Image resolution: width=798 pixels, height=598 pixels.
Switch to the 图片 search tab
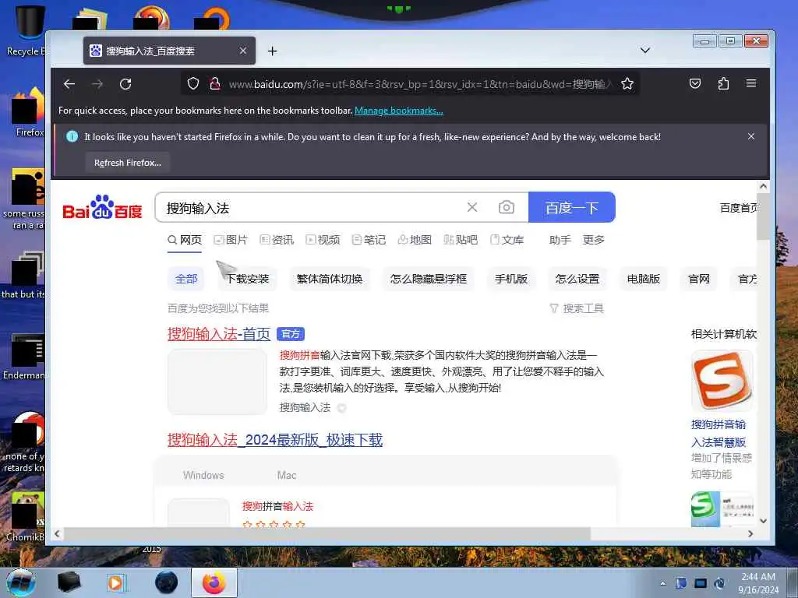pos(231,240)
